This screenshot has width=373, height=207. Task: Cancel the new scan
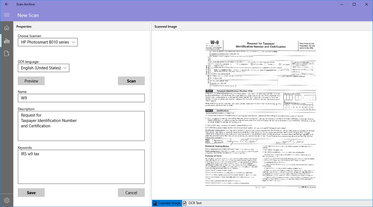point(131,192)
